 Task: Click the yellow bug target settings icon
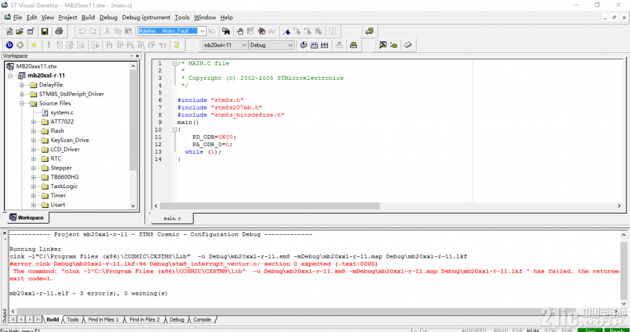(x=394, y=45)
